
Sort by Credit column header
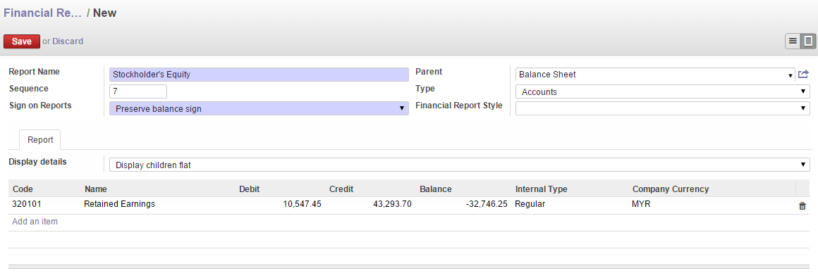341,189
